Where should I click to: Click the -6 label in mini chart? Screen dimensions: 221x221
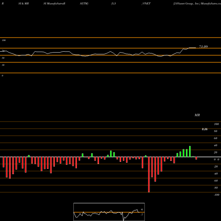[142, 210]
